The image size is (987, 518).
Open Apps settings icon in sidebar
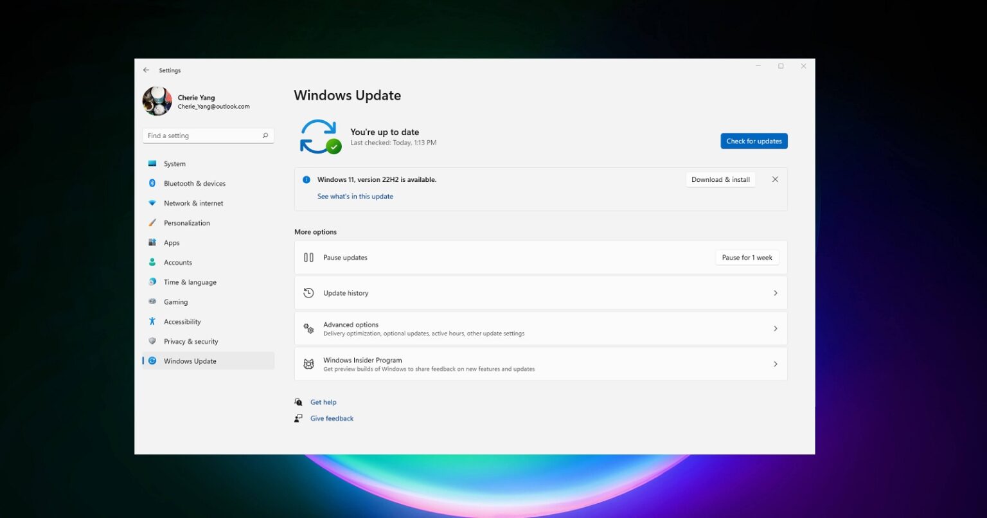coord(152,242)
